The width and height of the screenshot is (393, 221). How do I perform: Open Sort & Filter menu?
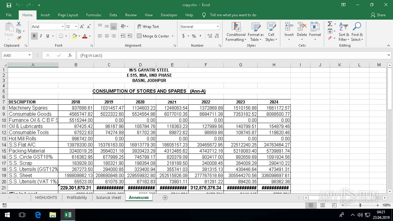tap(344, 32)
